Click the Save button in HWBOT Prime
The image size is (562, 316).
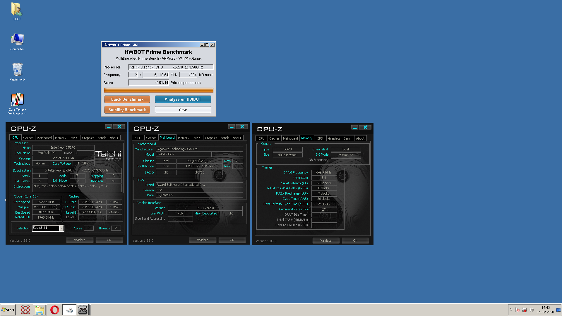[x=183, y=110]
